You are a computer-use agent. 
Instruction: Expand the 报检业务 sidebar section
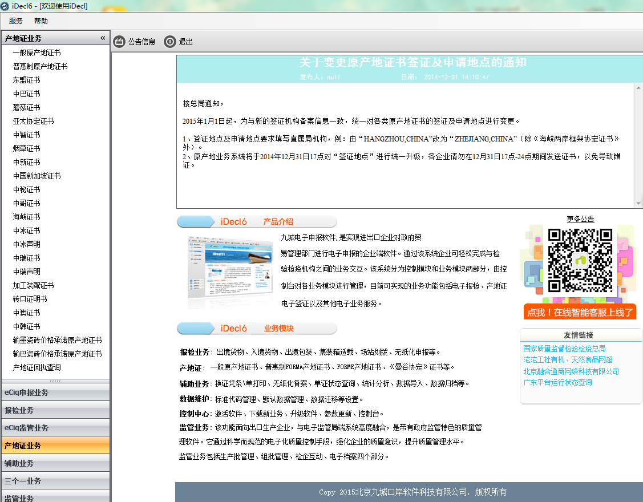click(55, 410)
